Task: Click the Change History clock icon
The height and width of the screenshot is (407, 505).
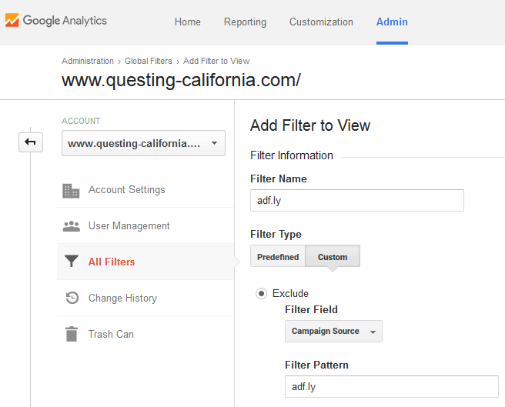Action: click(x=72, y=298)
